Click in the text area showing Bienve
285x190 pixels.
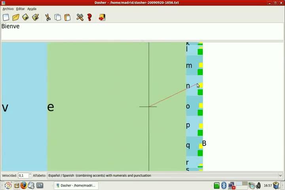(x=142, y=31)
